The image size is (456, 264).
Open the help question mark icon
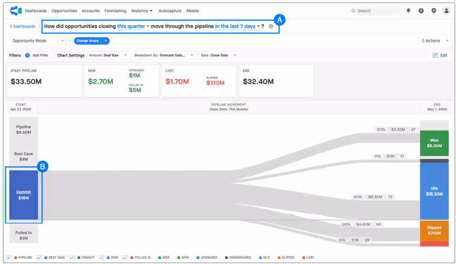pos(421,11)
